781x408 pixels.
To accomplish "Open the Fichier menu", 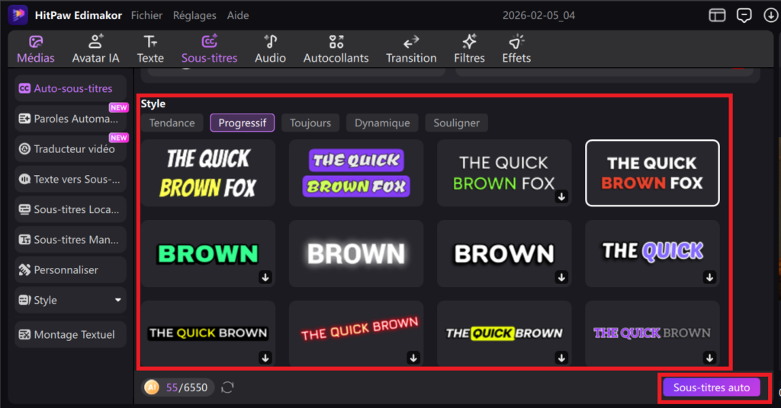I will (146, 15).
